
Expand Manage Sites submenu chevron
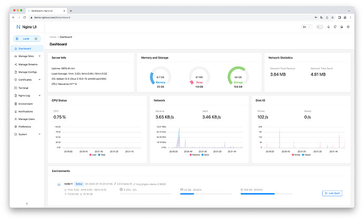point(40,56)
